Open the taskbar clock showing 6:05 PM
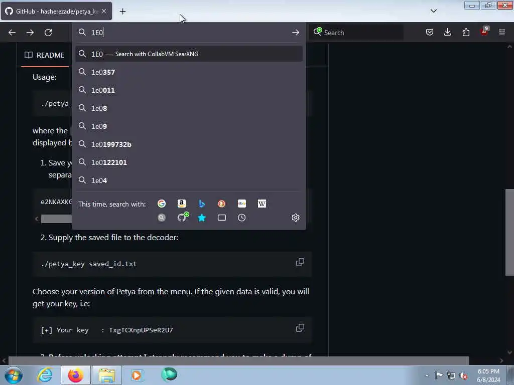 (488, 375)
